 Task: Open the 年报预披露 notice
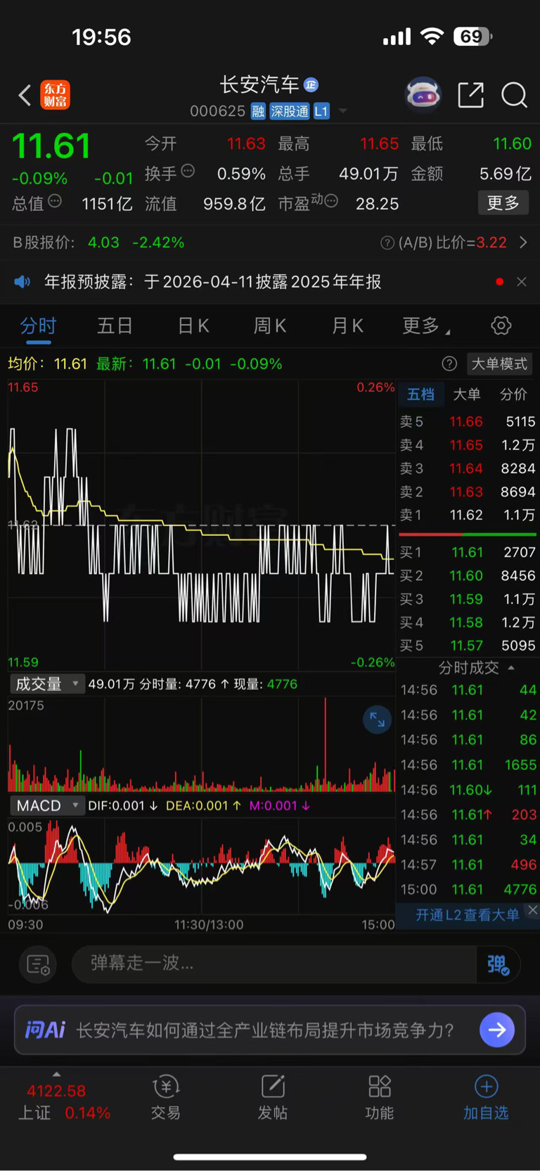click(213, 282)
